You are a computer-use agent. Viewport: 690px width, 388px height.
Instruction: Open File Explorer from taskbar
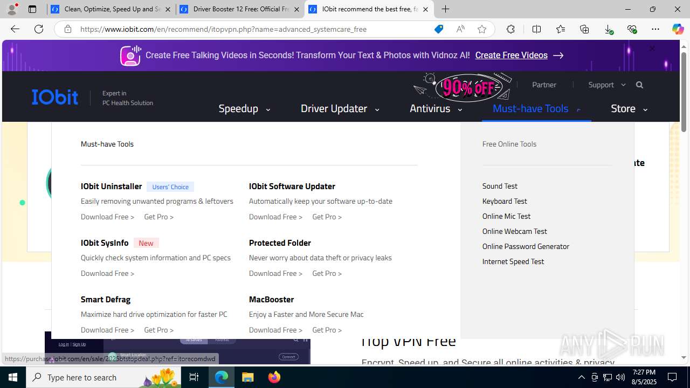click(248, 377)
